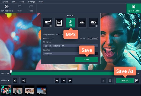Open the Settings menu

pyautogui.click(x=32, y=2)
